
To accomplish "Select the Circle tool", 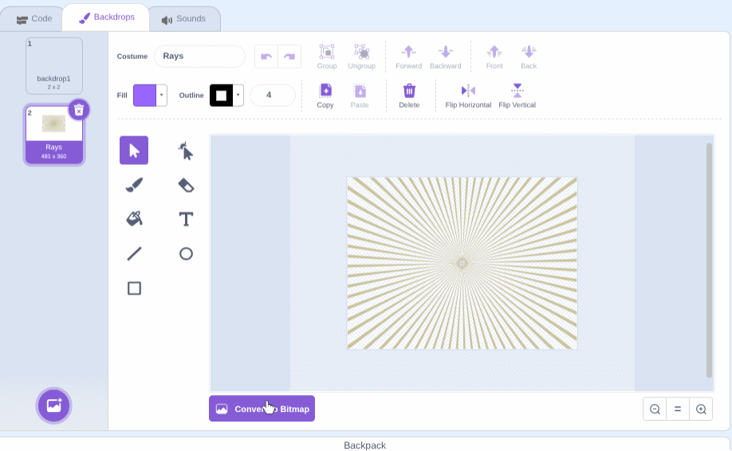I will click(186, 253).
